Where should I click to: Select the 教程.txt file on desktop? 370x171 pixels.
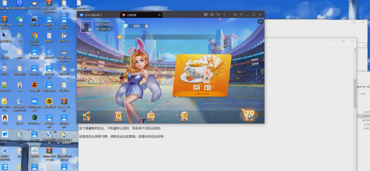click(49, 37)
